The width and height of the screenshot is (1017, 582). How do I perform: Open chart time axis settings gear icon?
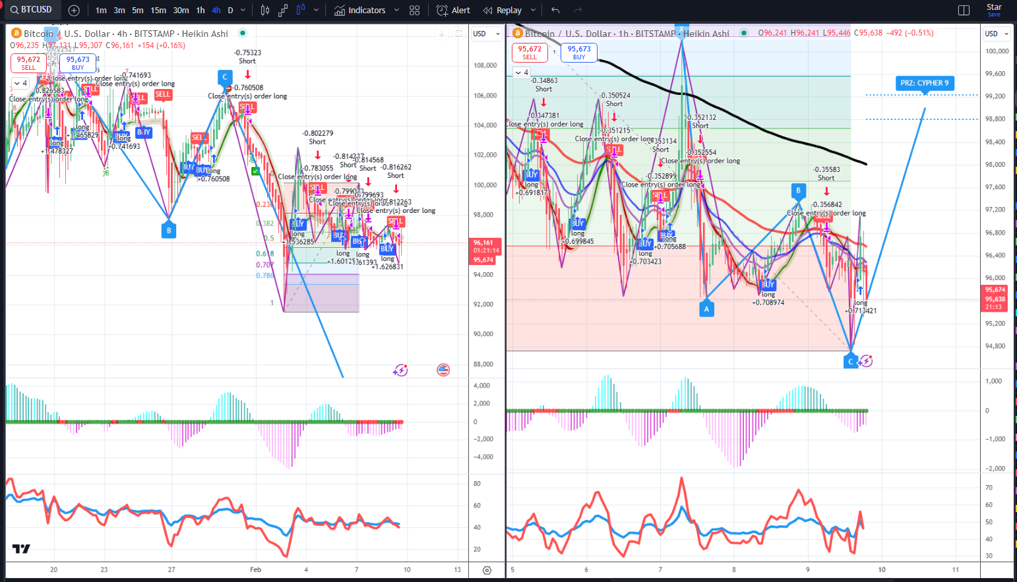[487, 570]
